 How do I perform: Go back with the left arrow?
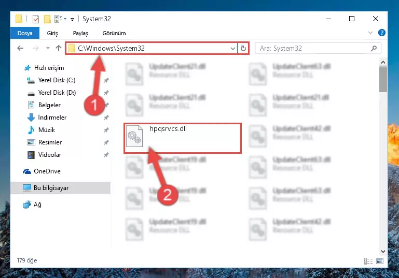20,48
